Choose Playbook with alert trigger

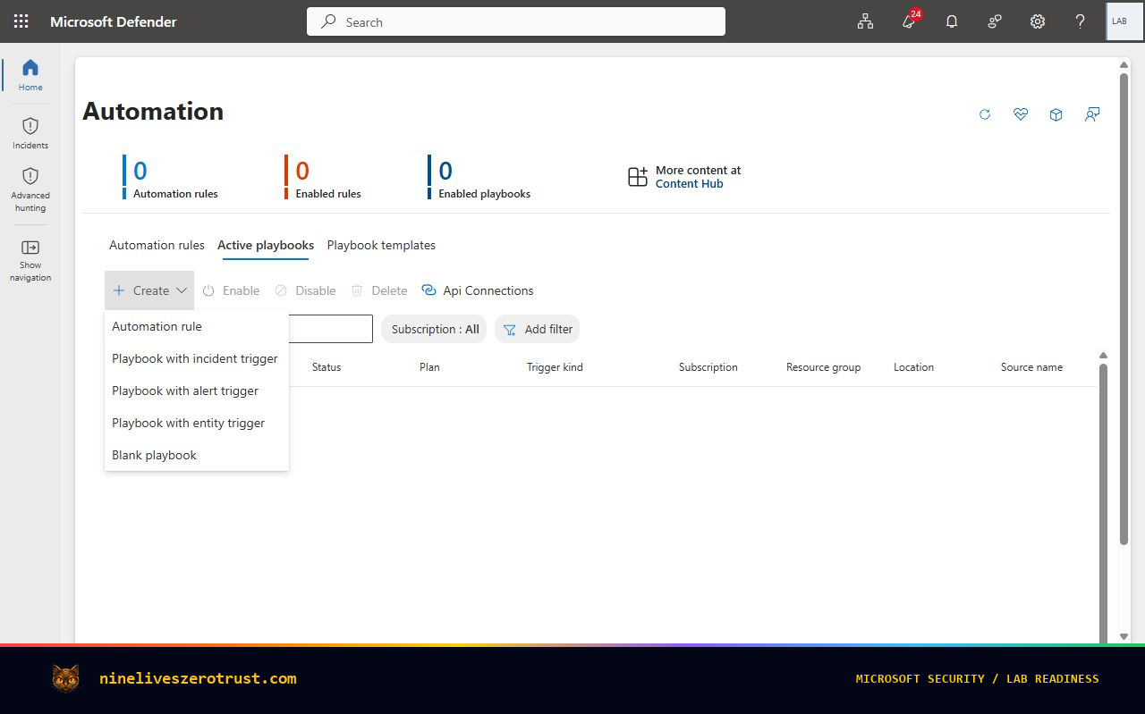(197, 391)
